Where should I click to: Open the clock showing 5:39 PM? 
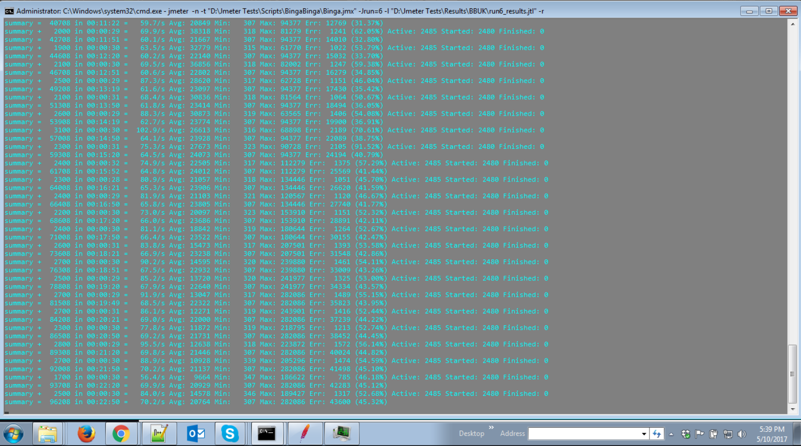[772, 434]
